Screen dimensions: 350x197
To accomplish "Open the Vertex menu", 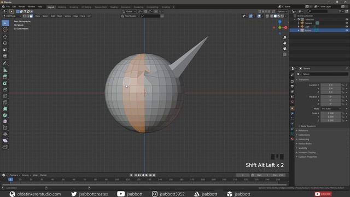I will [68, 16].
